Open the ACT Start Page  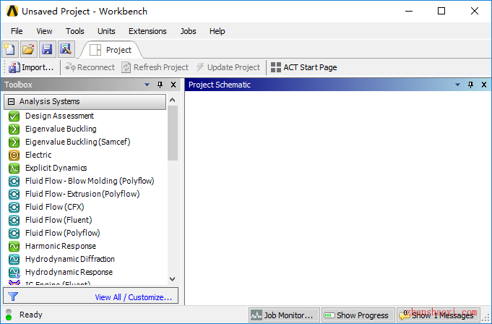point(303,67)
